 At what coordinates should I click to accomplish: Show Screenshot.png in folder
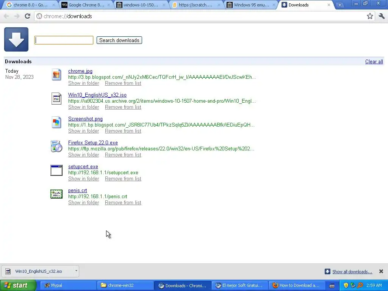83,131
